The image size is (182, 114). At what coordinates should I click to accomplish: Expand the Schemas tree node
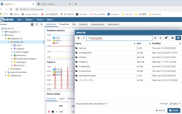click(x=12, y=65)
